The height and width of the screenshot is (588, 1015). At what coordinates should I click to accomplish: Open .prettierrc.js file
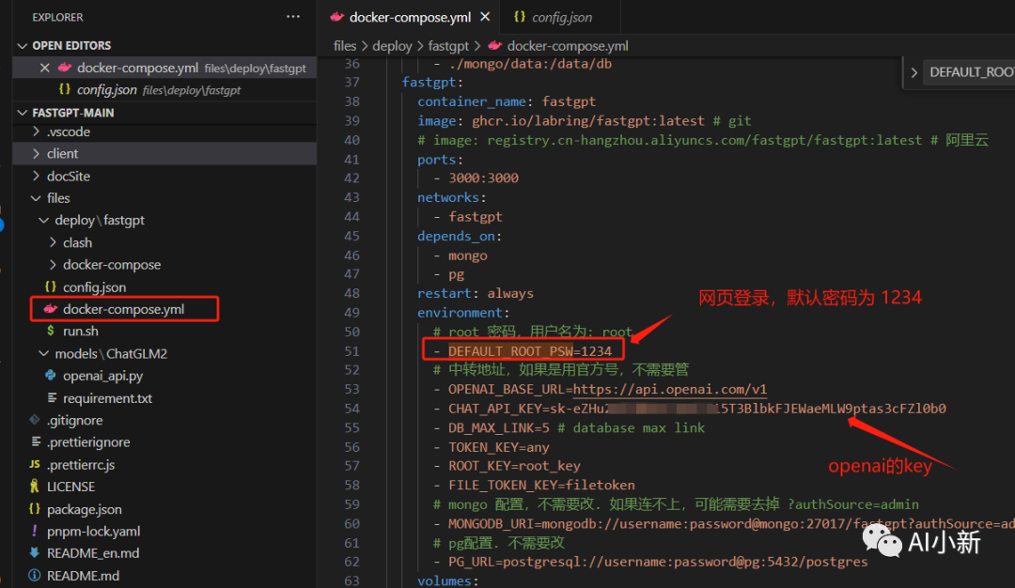click(x=81, y=465)
